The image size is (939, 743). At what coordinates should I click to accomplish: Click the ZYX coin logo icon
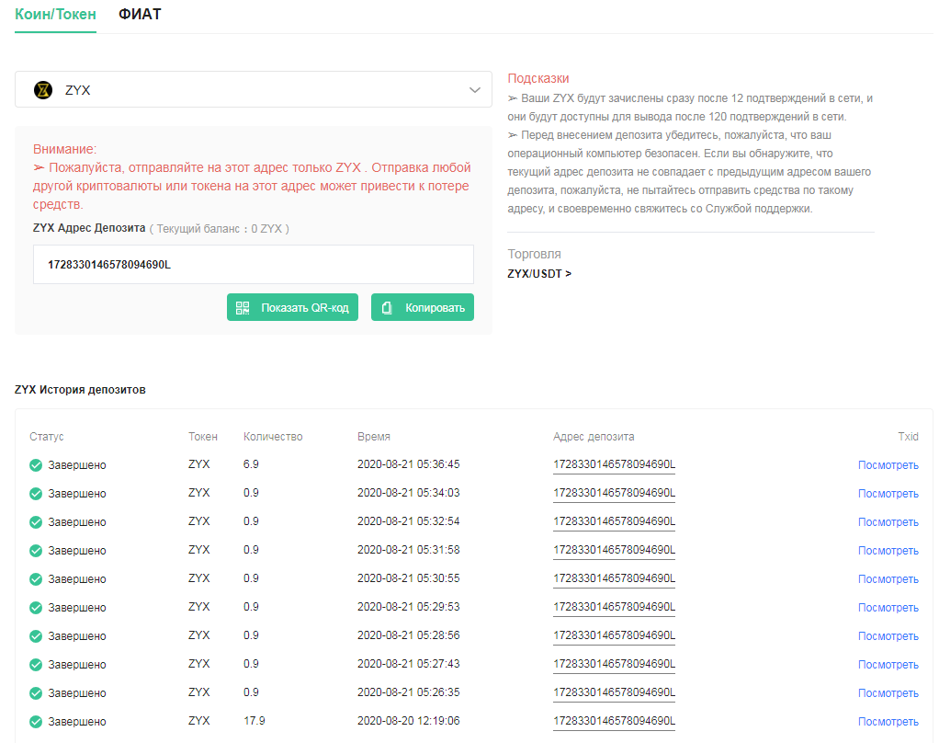coord(43,90)
